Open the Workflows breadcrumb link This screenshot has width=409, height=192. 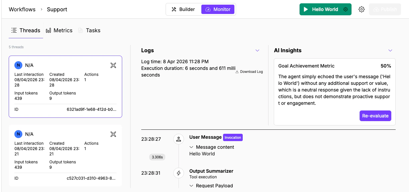click(22, 9)
